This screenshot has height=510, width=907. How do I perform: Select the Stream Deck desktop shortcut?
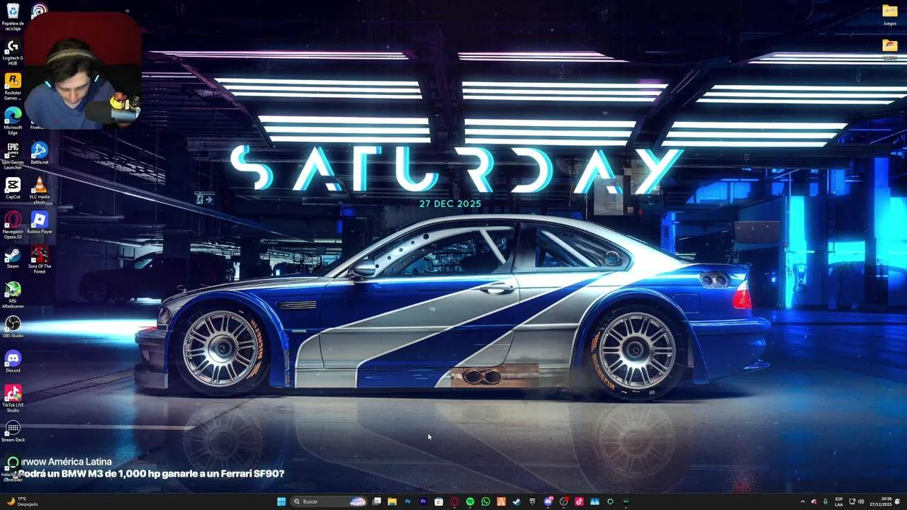(13, 431)
